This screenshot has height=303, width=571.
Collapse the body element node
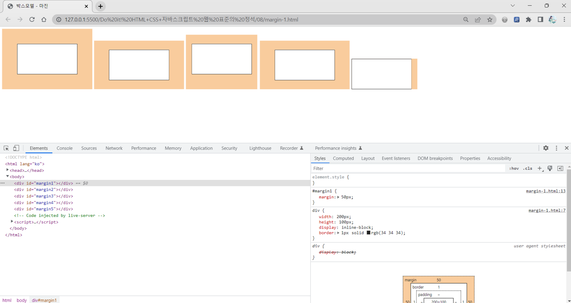pyautogui.click(x=7, y=176)
